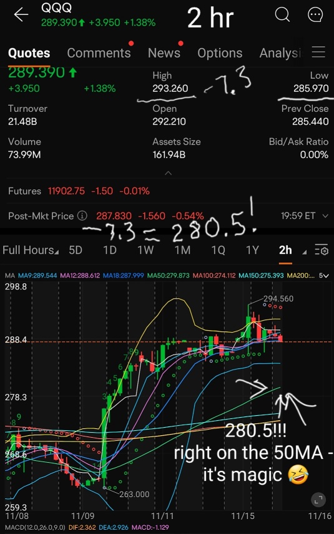Screen dimensions: 334x534
Task: Open the Options tab
Action: click(x=220, y=53)
